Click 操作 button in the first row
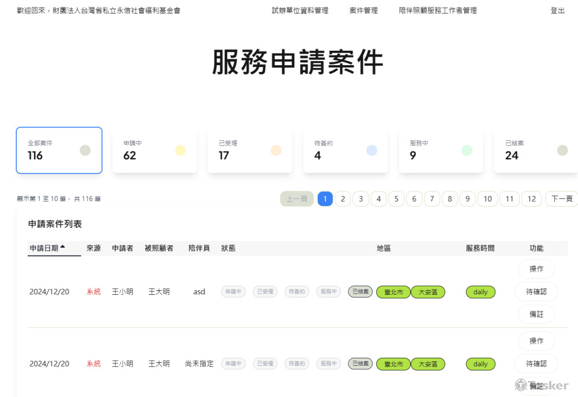 tap(536, 269)
